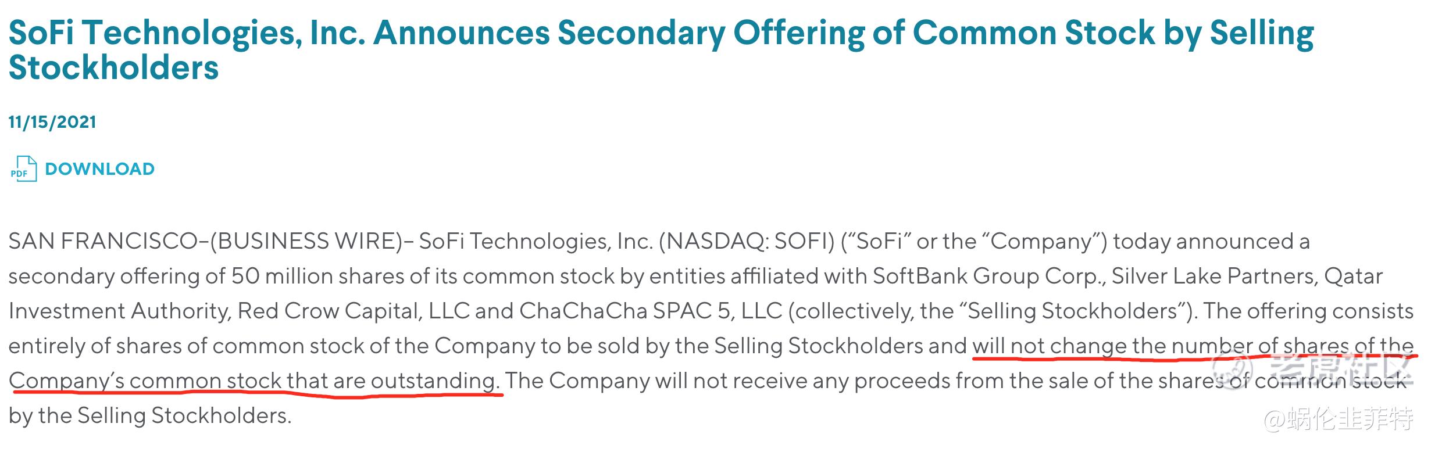The height and width of the screenshot is (452, 1442).
Task: Click the "SoftBank Group Corp." name
Action: [x=989, y=276]
